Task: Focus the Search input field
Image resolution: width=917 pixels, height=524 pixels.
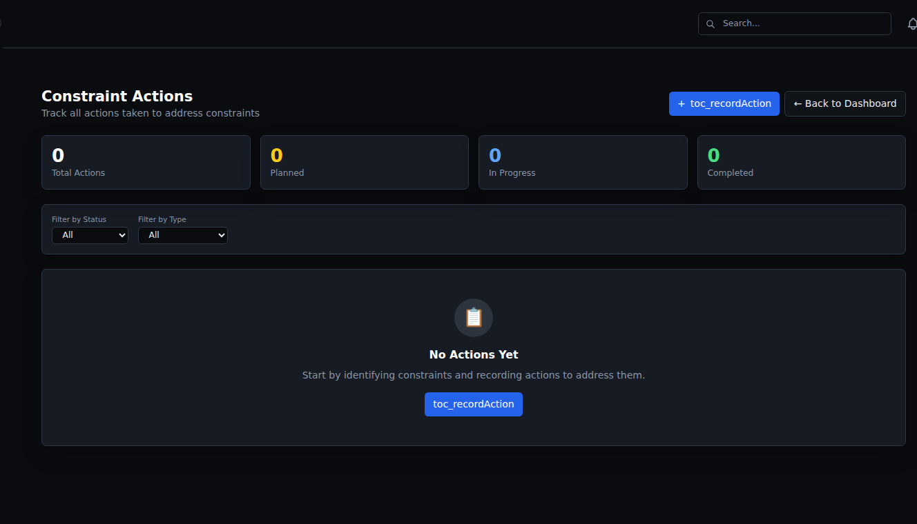Action: pyautogui.click(x=795, y=23)
